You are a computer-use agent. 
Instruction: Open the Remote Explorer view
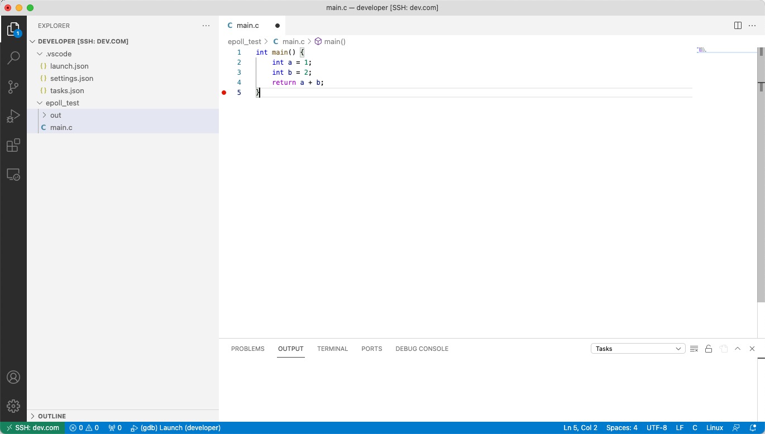click(13, 175)
